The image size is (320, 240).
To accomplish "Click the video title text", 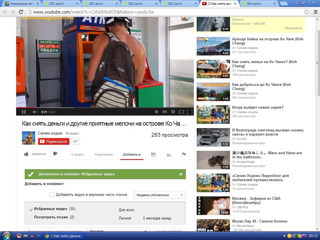I will (x=104, y=123).
